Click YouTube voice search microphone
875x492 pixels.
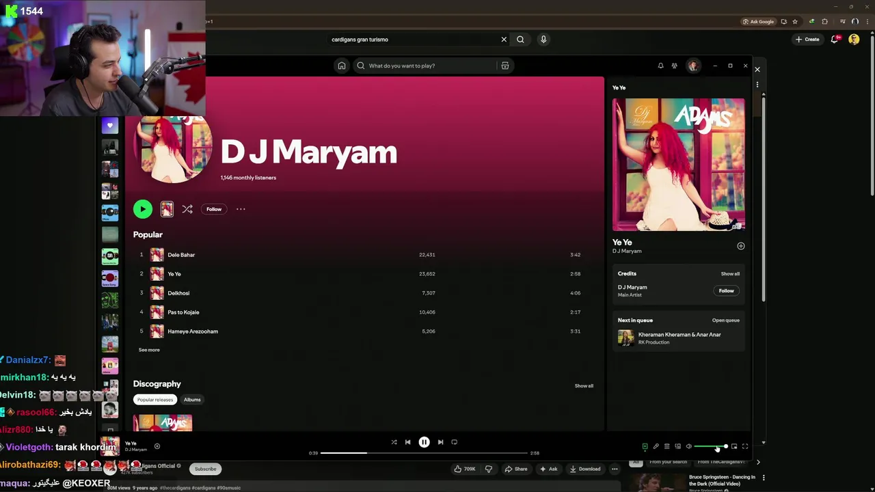[x=543, y=40]
